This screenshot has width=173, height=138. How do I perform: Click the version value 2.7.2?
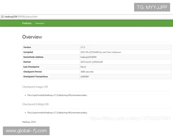pos(83,47)
